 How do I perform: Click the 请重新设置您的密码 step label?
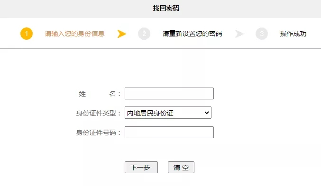click(x=192, y=34)
